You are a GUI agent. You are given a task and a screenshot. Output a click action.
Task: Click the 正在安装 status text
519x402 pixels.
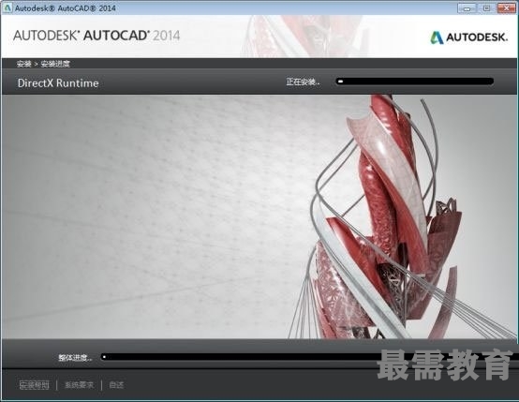click(303, 82)
